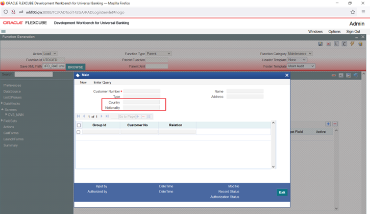The height and width of the screenshot is (214, 370).
Task: Click the grid's vertical scrollbar down arrow
Action: click(x=273, y=167)
